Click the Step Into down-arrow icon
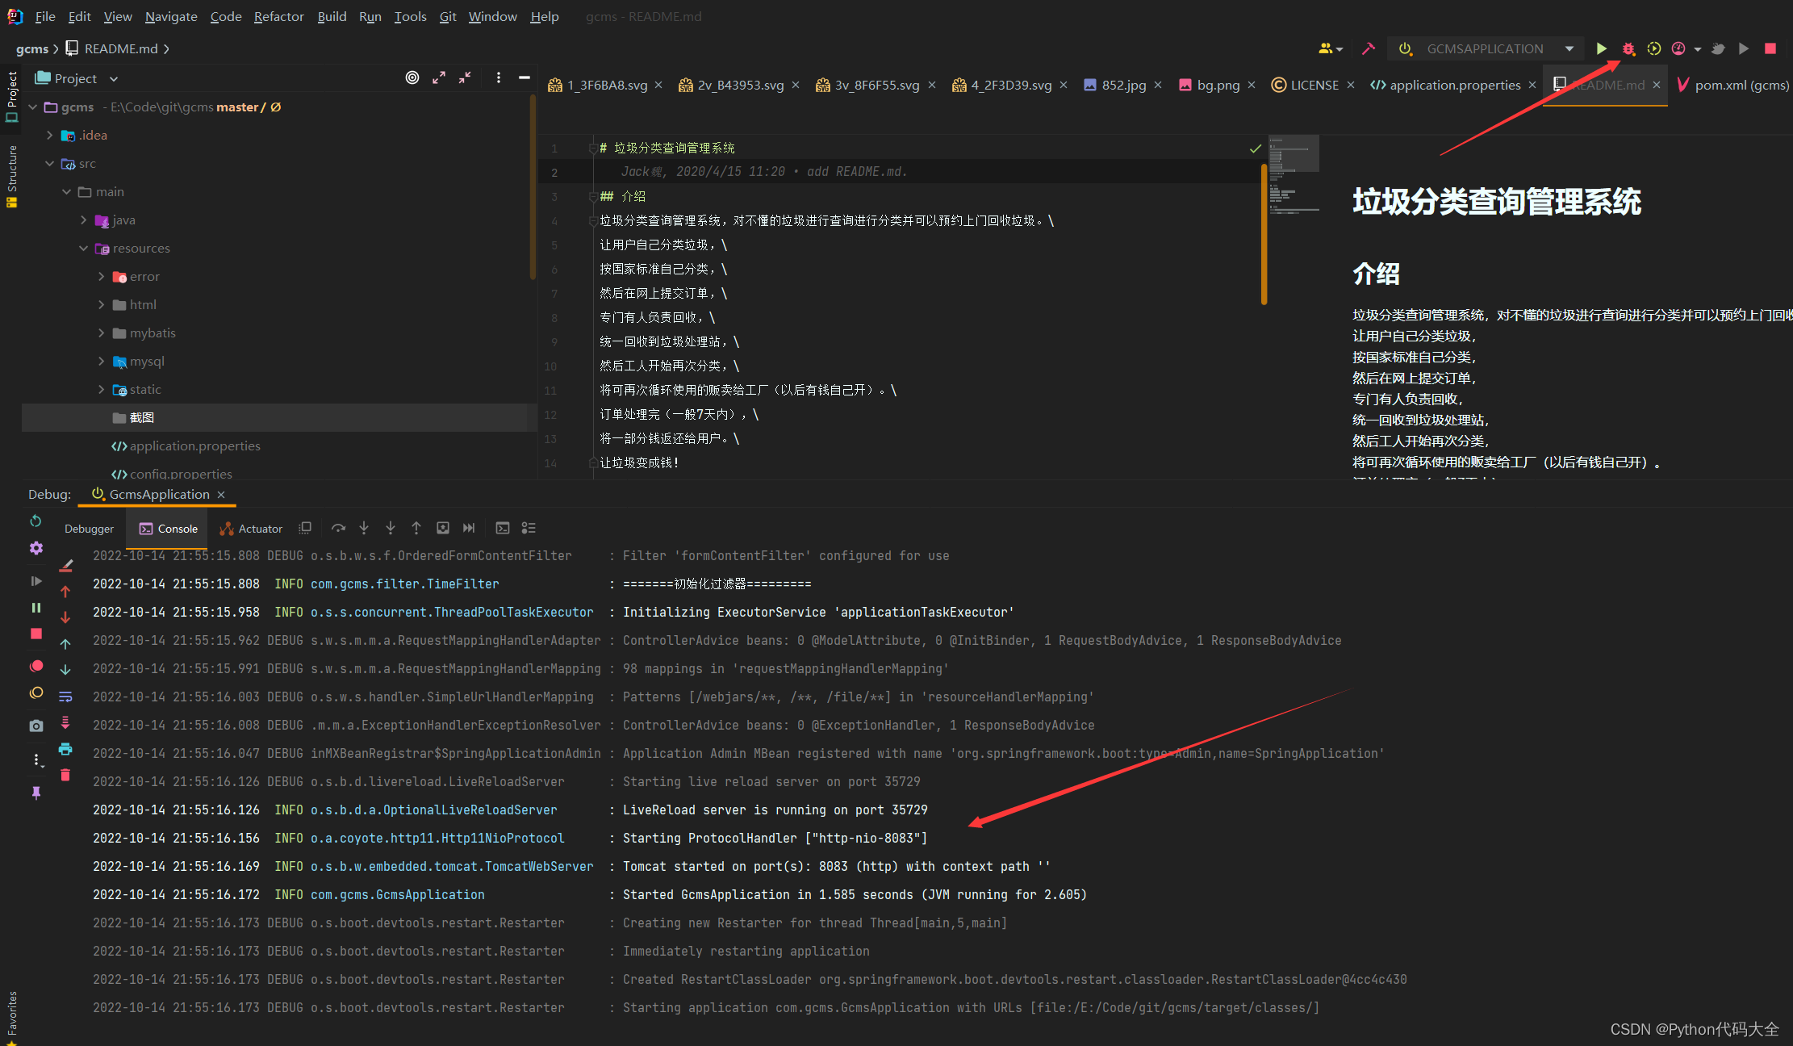Viewport: 1793px width, 1046px height. 364,528
